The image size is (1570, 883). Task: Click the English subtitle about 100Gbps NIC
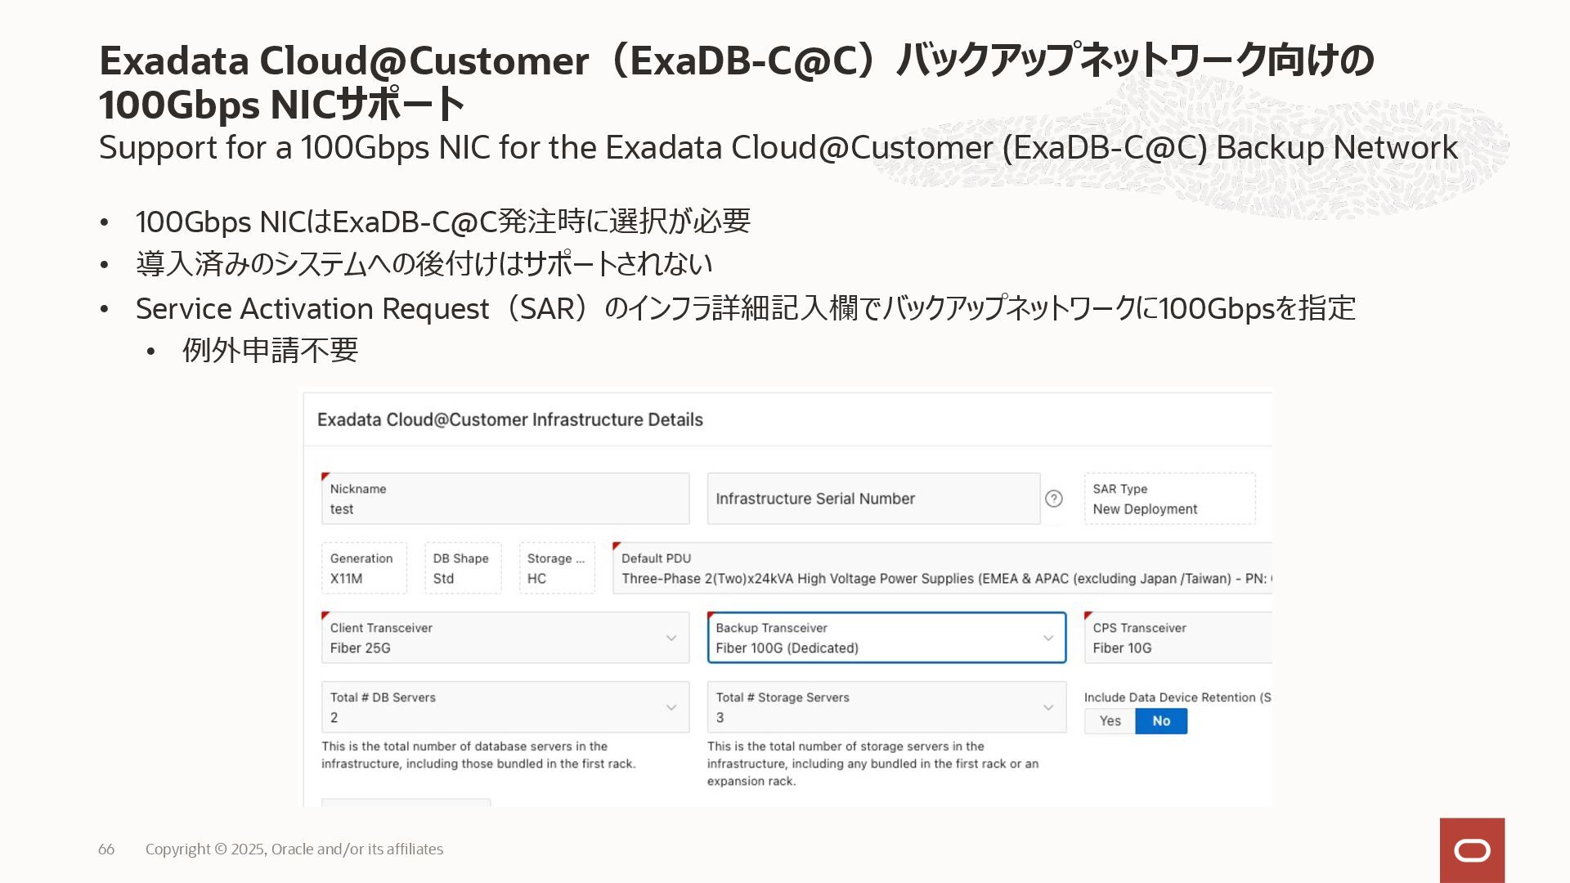[x=777, y=148]
